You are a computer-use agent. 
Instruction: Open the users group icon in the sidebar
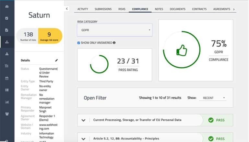(7, 114)
